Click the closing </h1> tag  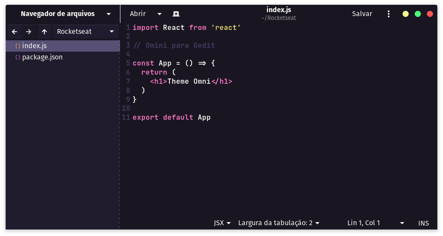tap(222, 82)
